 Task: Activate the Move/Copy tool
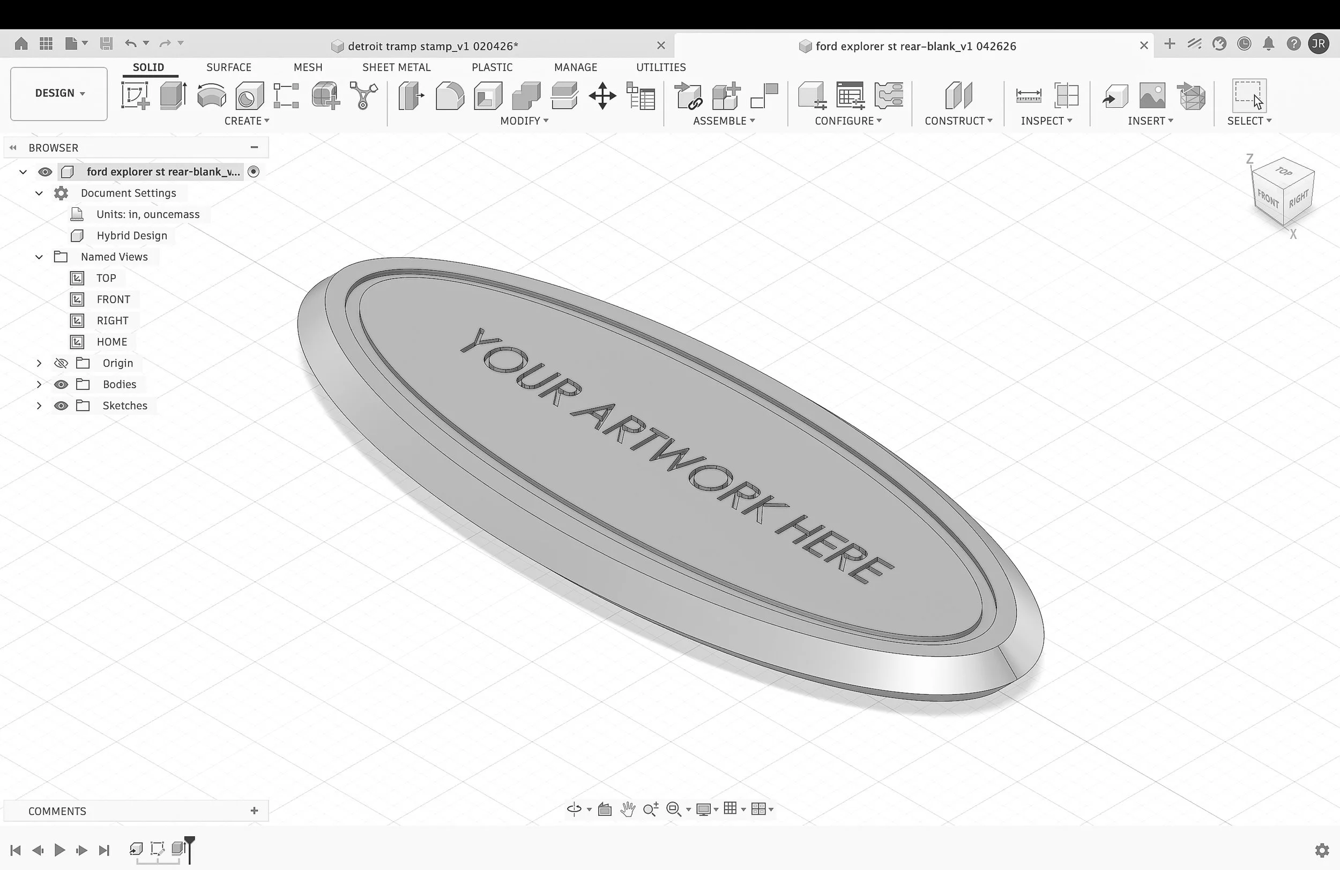[x=602, y=95]
